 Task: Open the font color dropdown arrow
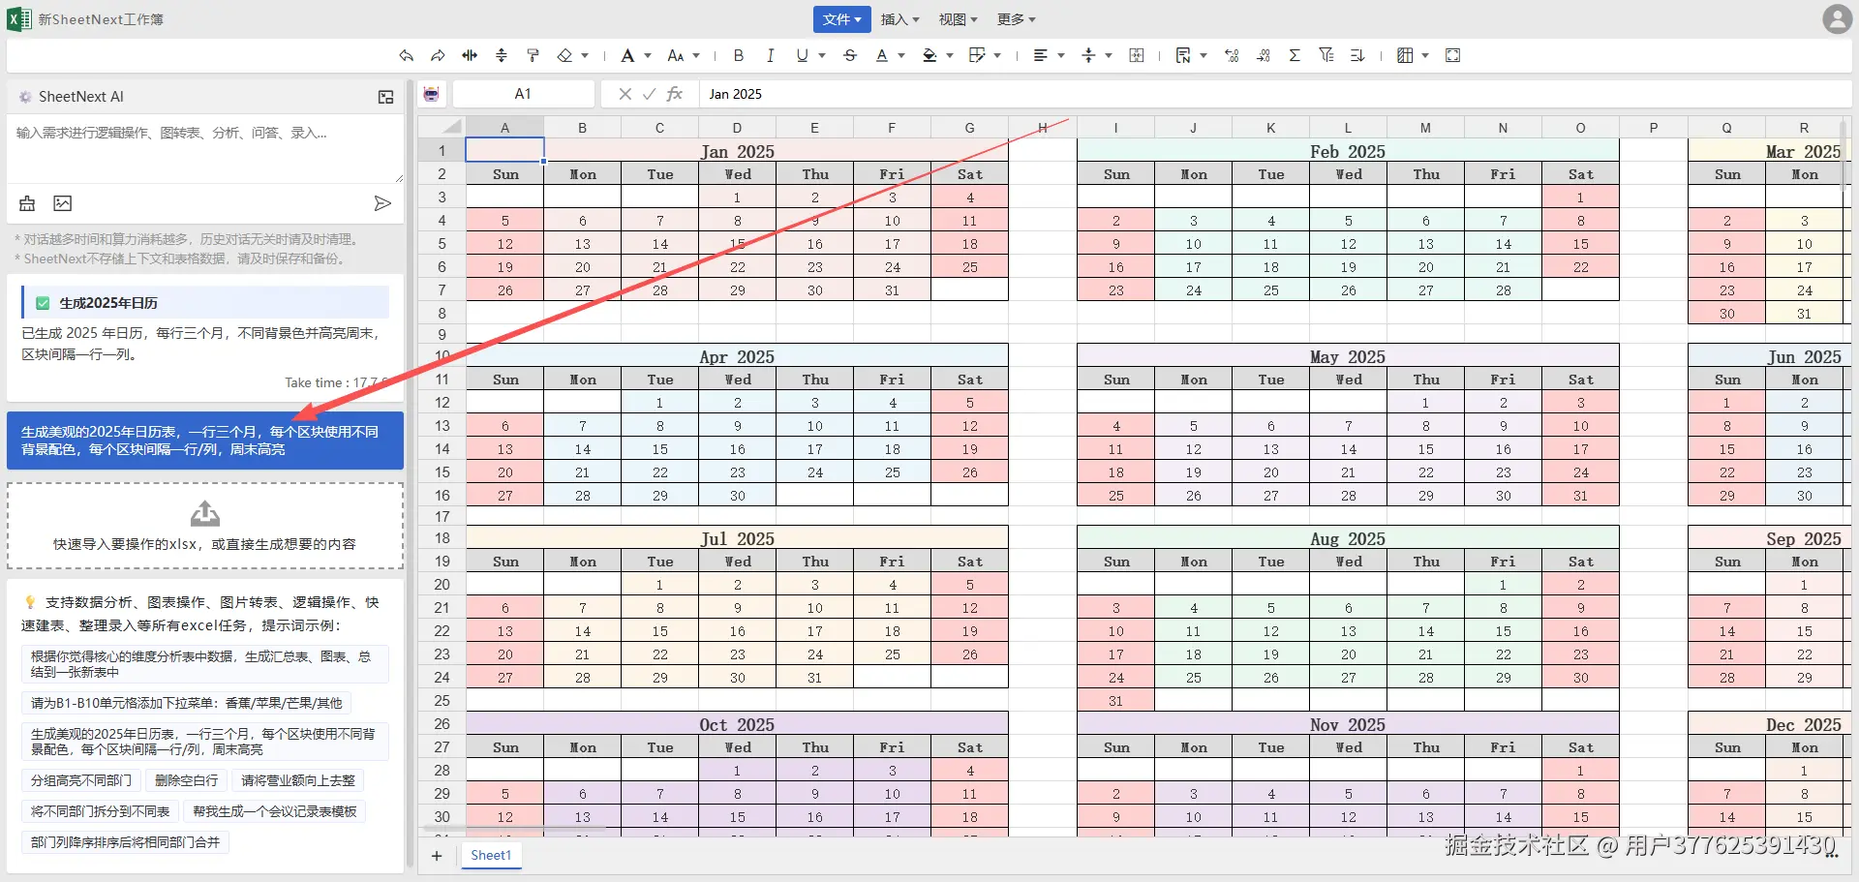point(901,56)
